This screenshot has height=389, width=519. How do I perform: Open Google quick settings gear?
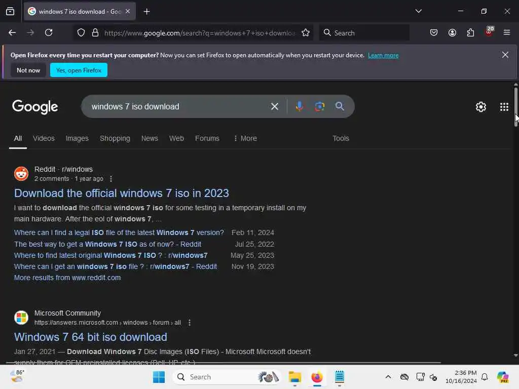(480, 107)
